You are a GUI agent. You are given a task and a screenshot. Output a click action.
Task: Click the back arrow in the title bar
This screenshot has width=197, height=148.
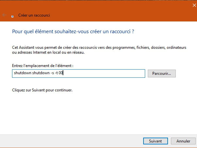coord(4,15)
